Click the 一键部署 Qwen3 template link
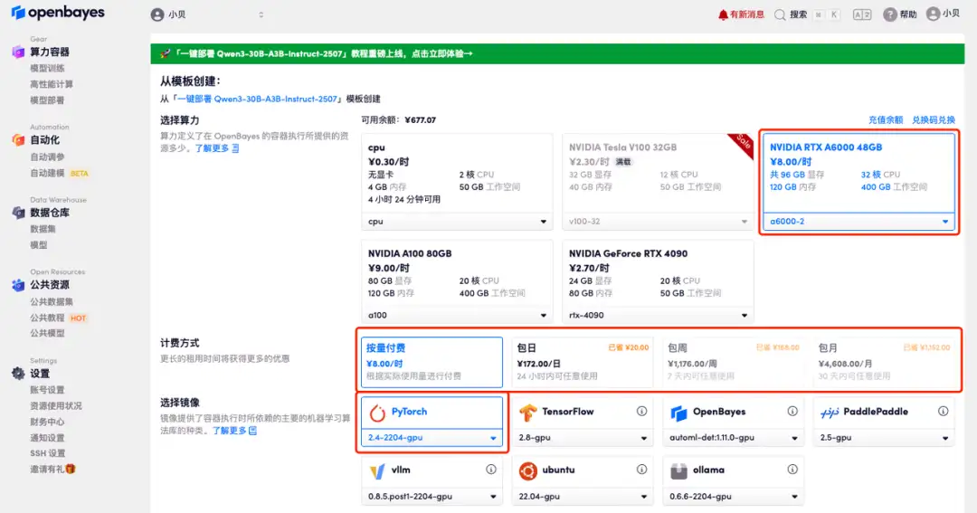977x513 pixels. coord(257,99)
